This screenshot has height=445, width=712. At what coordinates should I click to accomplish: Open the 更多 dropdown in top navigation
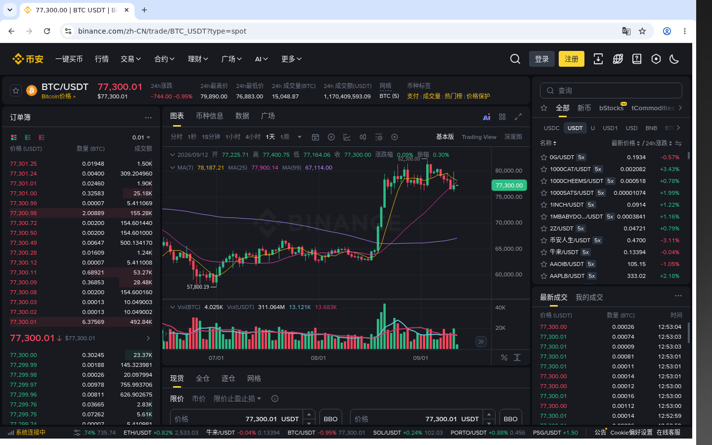[291, 59]
